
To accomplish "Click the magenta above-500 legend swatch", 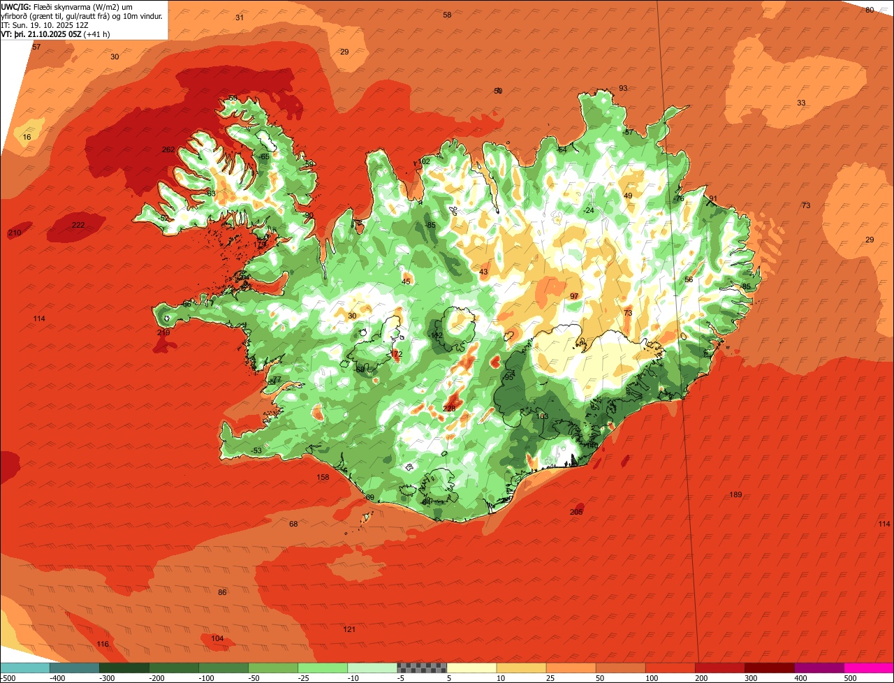I will click(x=868, y=668).
